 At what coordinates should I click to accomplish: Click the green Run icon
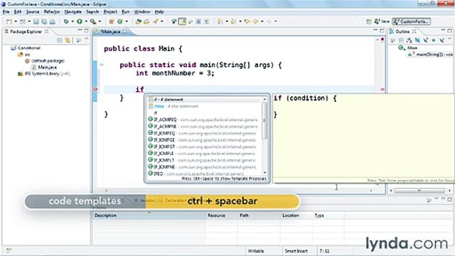click(79, 21)
